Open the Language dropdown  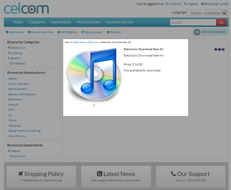pos(208,13)
